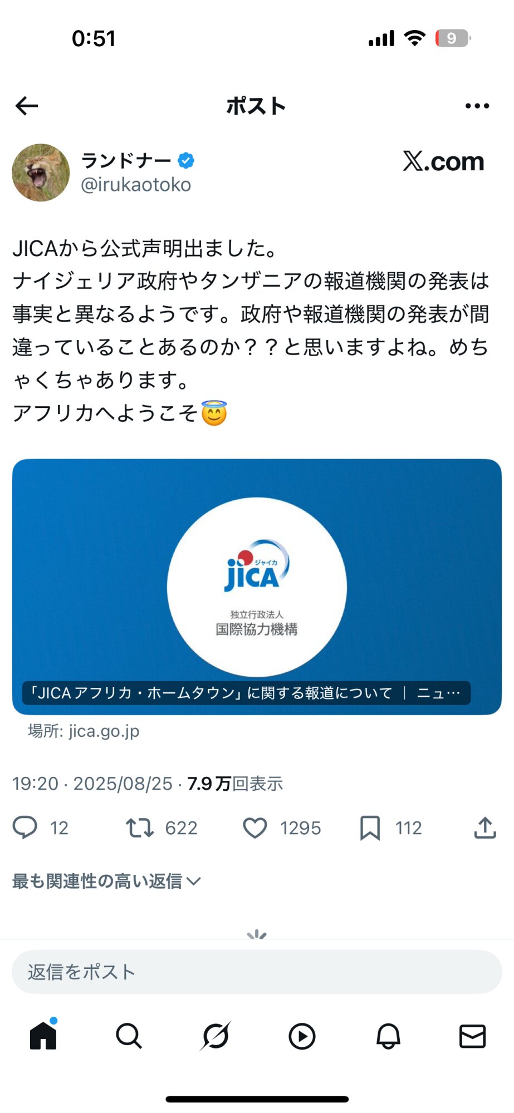The image size is (514, 1113).
Task: Bookmark the post with bookmark icon
Action: 370,828
